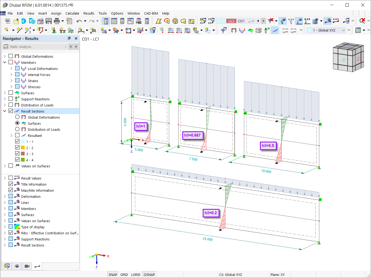Select the Global Deformations radio button
The width and height of the screenshot is (371, 278).
click(17, 117)
